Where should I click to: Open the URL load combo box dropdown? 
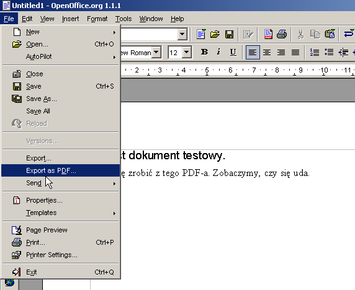click(182, 35)
